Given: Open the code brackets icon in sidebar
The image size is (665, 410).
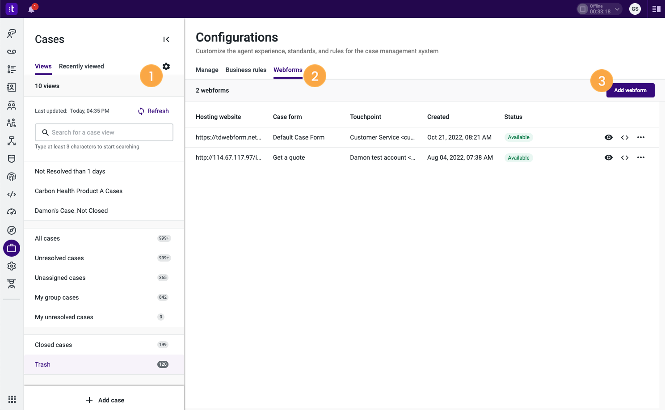Looking at the screenshot, I should click(12, 194).
